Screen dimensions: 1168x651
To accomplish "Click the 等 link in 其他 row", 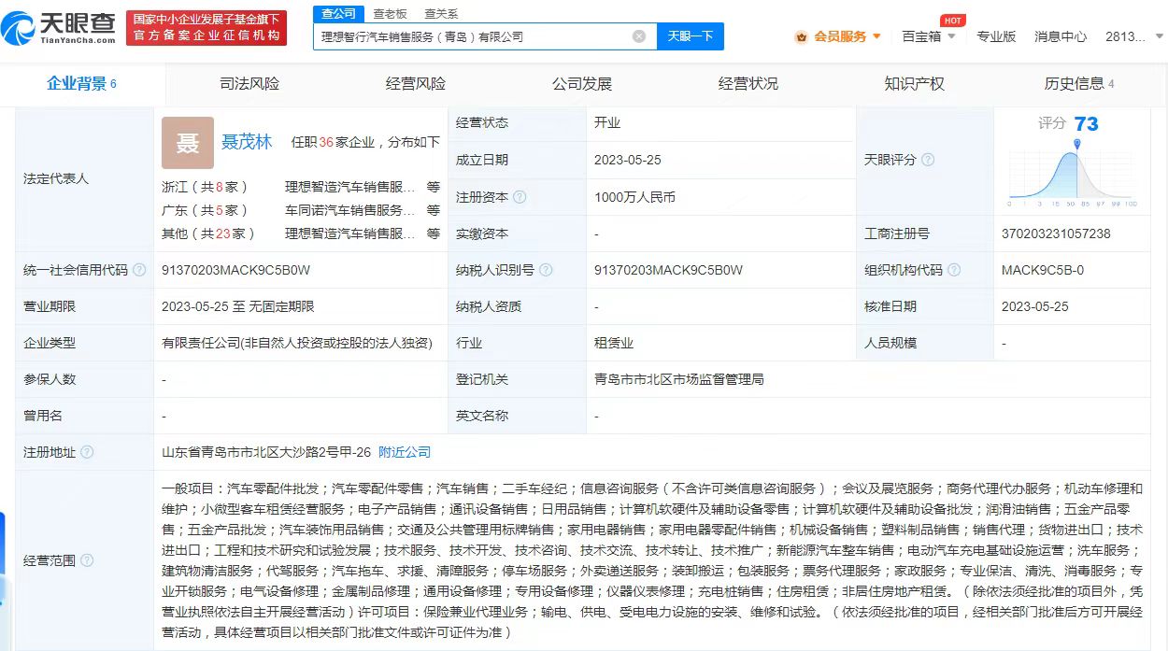I will point(434,234).
